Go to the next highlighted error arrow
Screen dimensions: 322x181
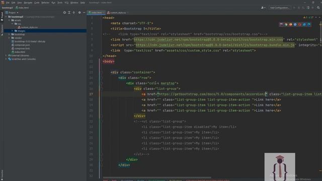coord(319,18)
